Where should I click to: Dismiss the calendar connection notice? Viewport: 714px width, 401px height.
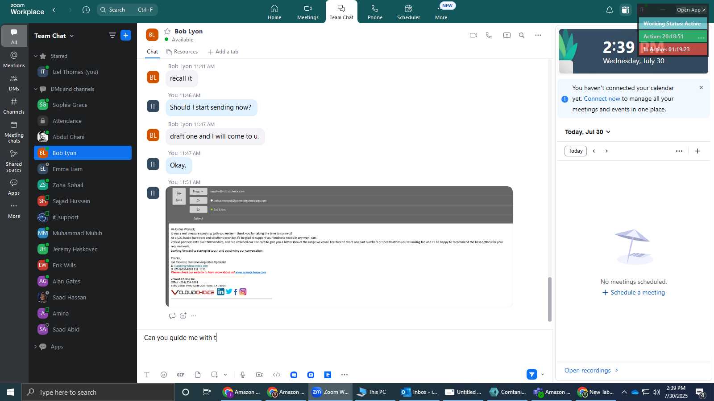(x=701, y=88)
